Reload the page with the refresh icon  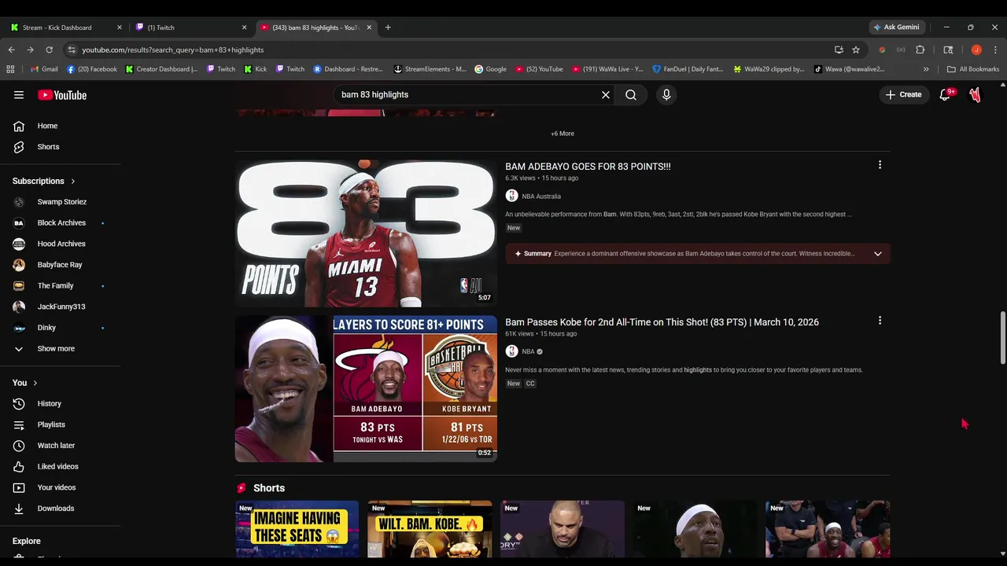[49, 50]
